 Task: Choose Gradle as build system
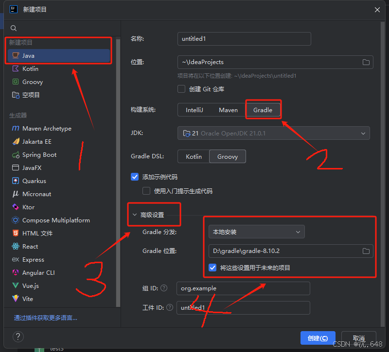click(x=263, y=110)
